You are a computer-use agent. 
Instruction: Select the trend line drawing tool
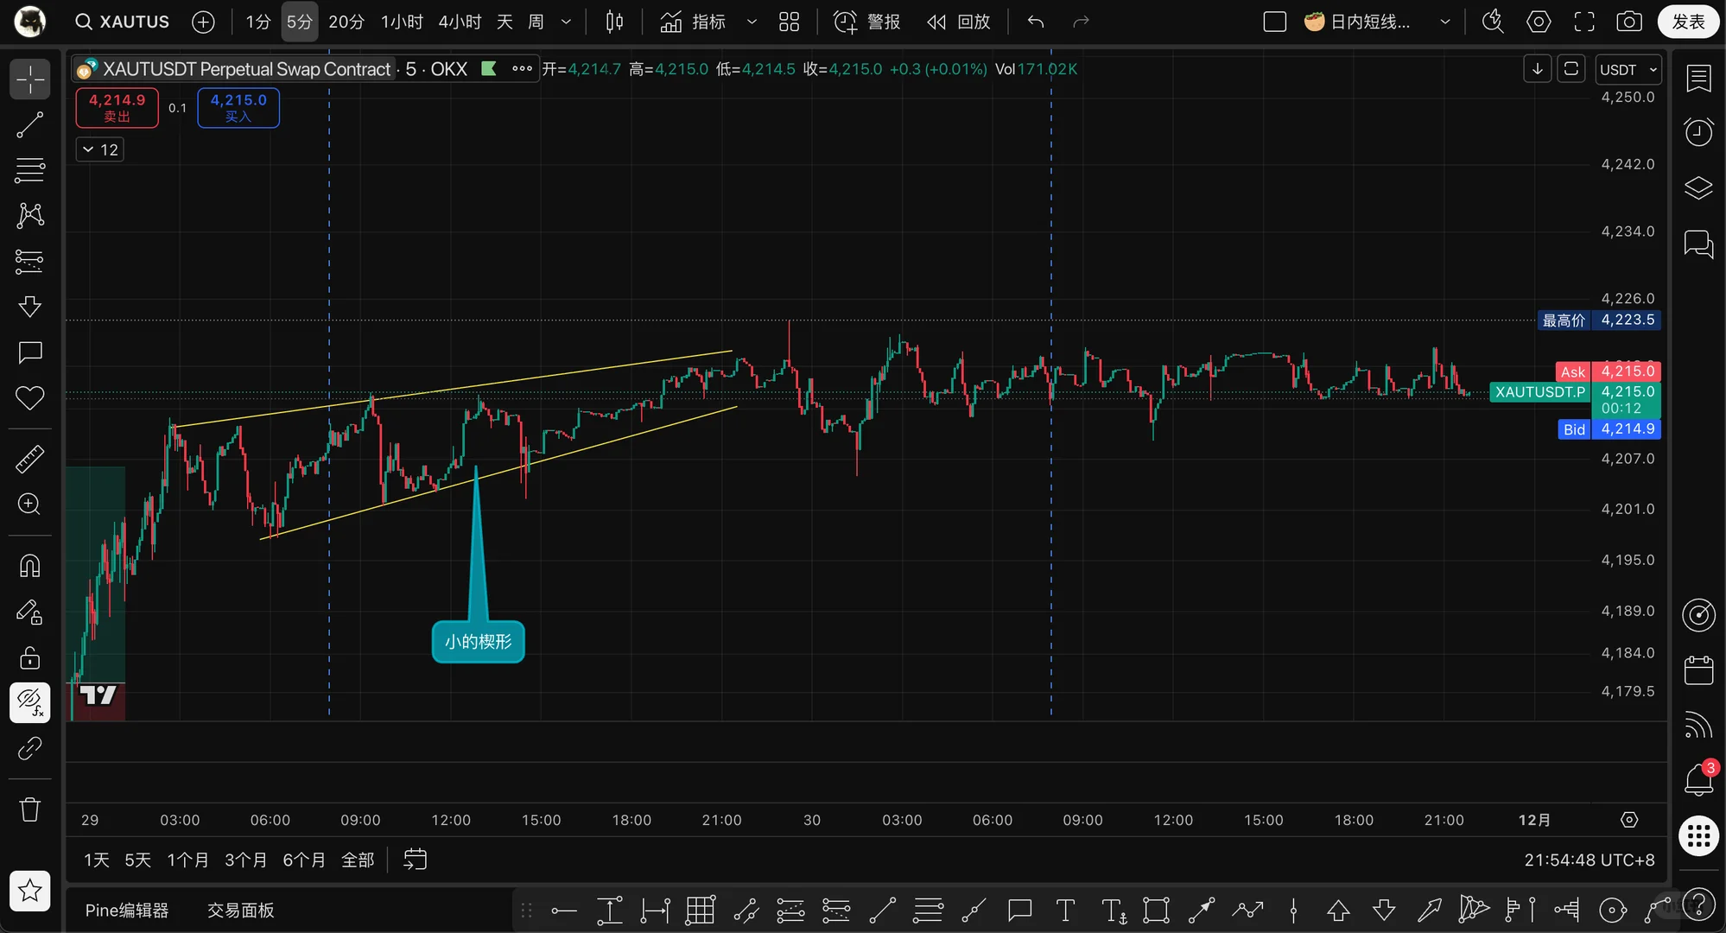click(29, 125)
